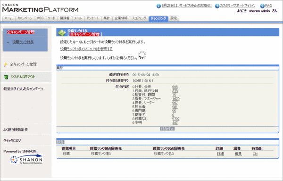
Task: Click the count 378 for 役員、執行役員
Action: [x=175, y=91]
